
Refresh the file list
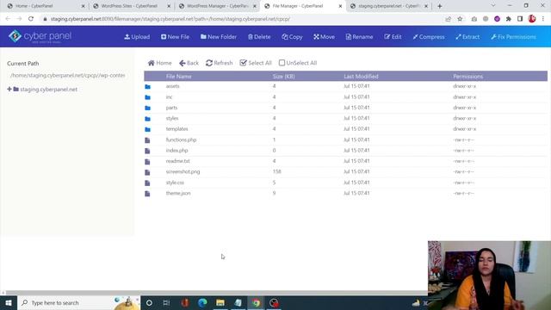point(220,63)
